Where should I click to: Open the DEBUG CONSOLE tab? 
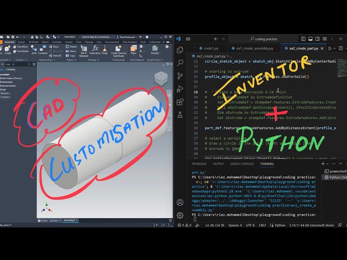(x=242, y=164)
